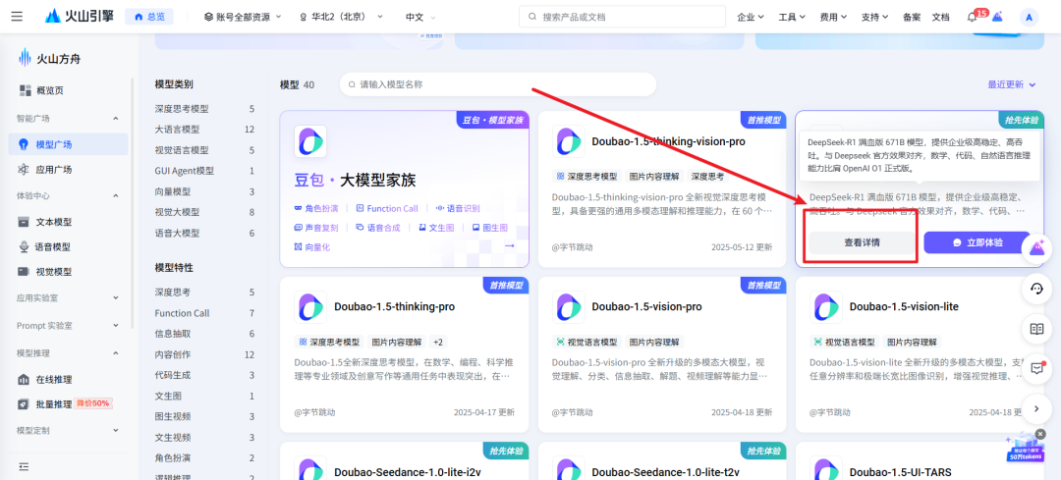Click the user avatar A
The image size is (1061, 480).
point(1029,17)
